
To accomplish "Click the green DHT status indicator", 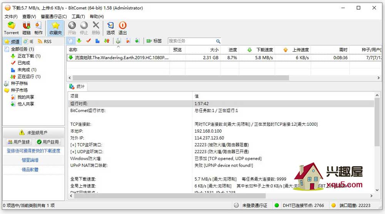I will (277, 206).
